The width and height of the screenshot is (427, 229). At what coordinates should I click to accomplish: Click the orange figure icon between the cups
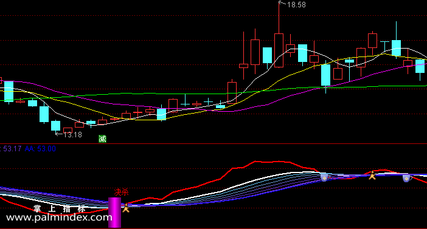[372, 176]
